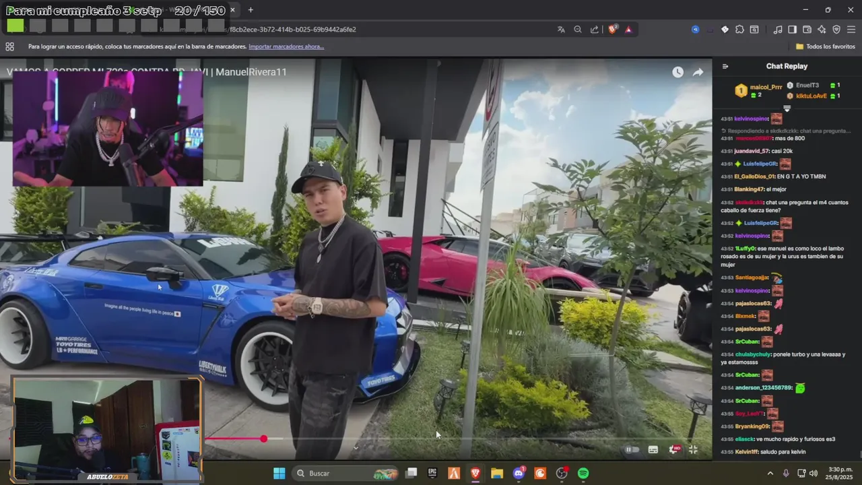Open the apps grid in bookmarks bar
The width and height of the screenshot is (862, 485).
click(9, 46)
